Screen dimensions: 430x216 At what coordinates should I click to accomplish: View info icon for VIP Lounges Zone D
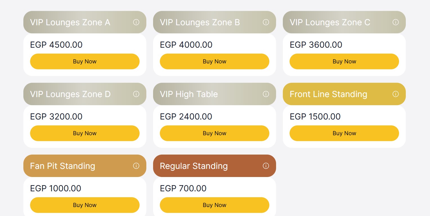(136, 94)
